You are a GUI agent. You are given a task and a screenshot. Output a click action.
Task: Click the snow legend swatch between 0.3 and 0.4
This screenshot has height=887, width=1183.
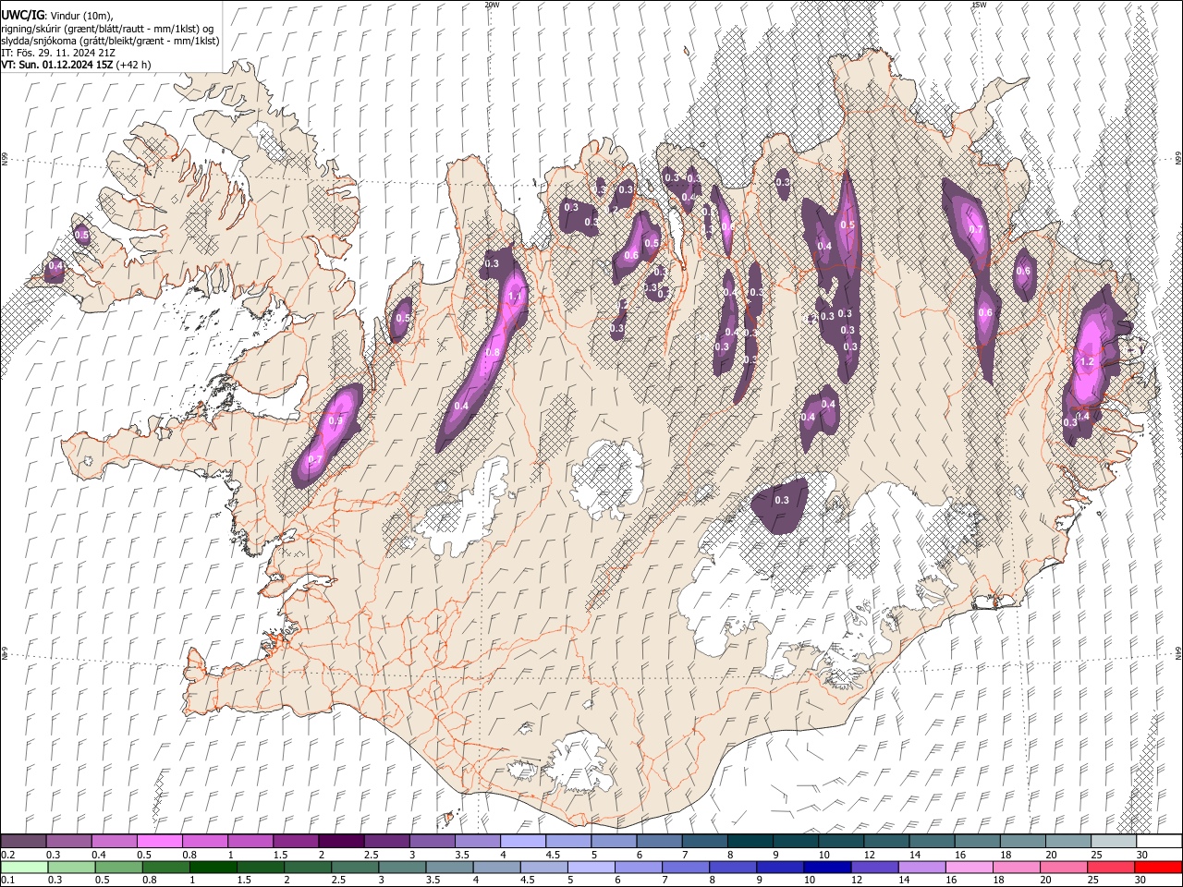[68, 842]
